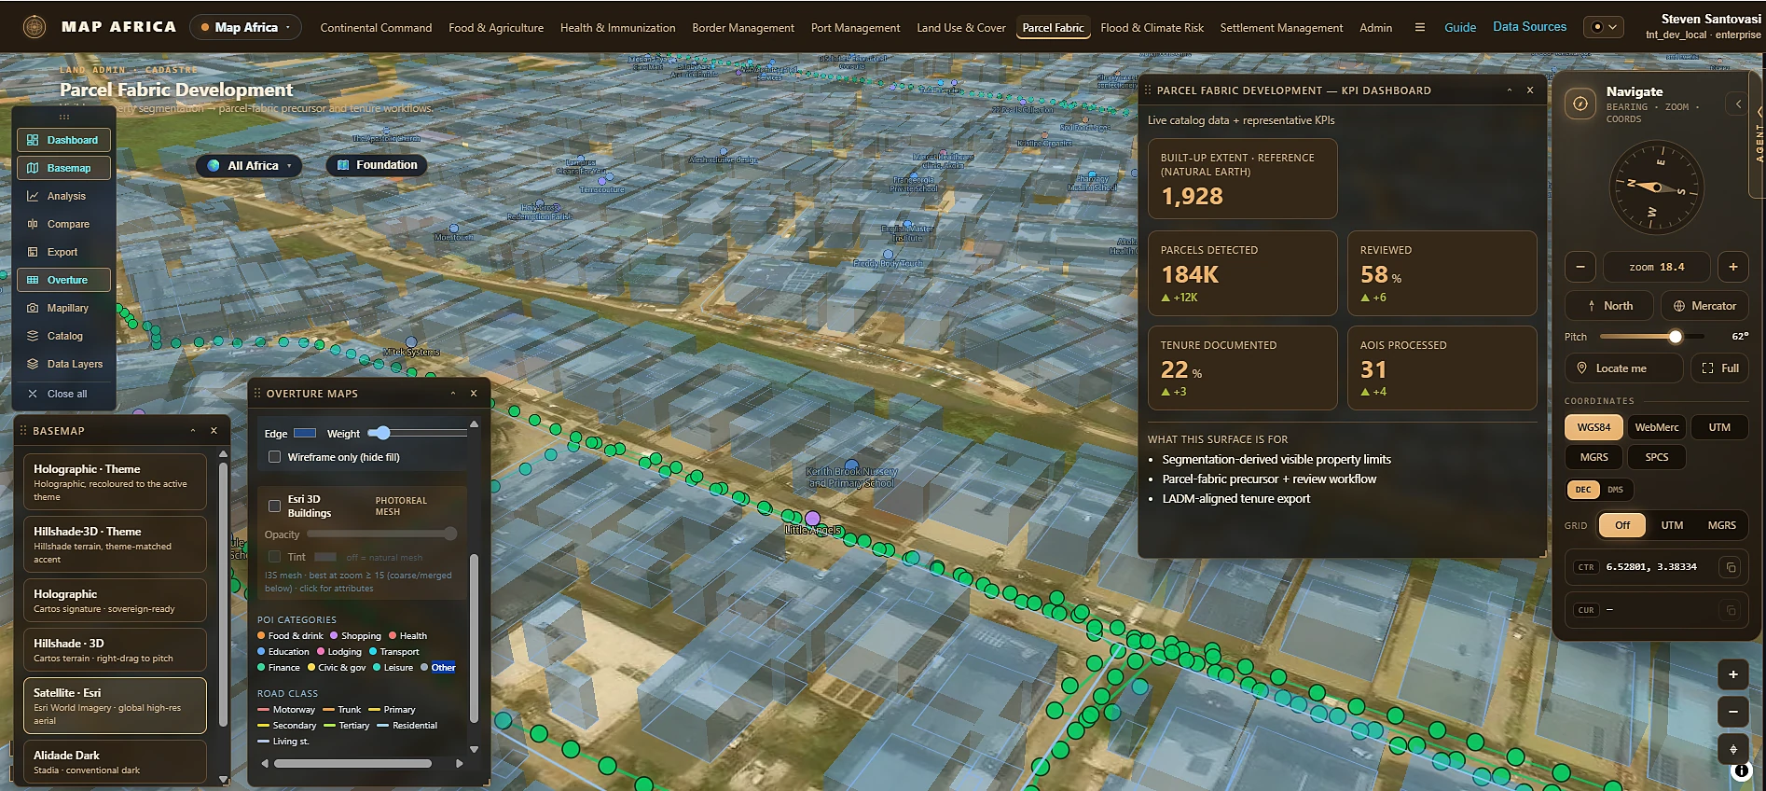Screen dimensions: 1766x791
Task: Open the hamburger menu in top bar
Action: (x=1419, y=27)
